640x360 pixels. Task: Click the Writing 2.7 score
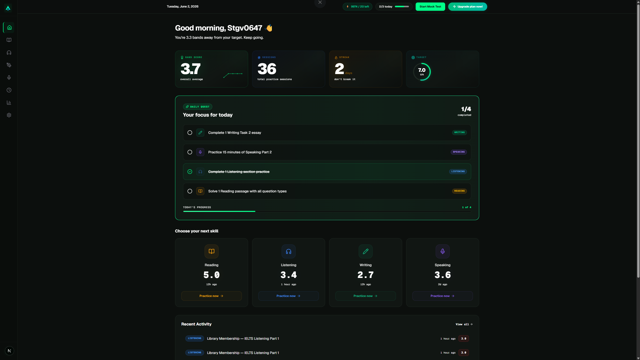coord(366,275)
